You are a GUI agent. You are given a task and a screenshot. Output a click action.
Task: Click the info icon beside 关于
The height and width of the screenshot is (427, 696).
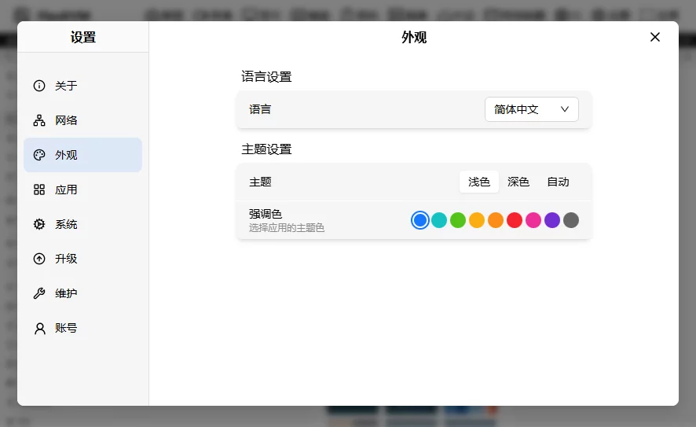click(39, 86)
